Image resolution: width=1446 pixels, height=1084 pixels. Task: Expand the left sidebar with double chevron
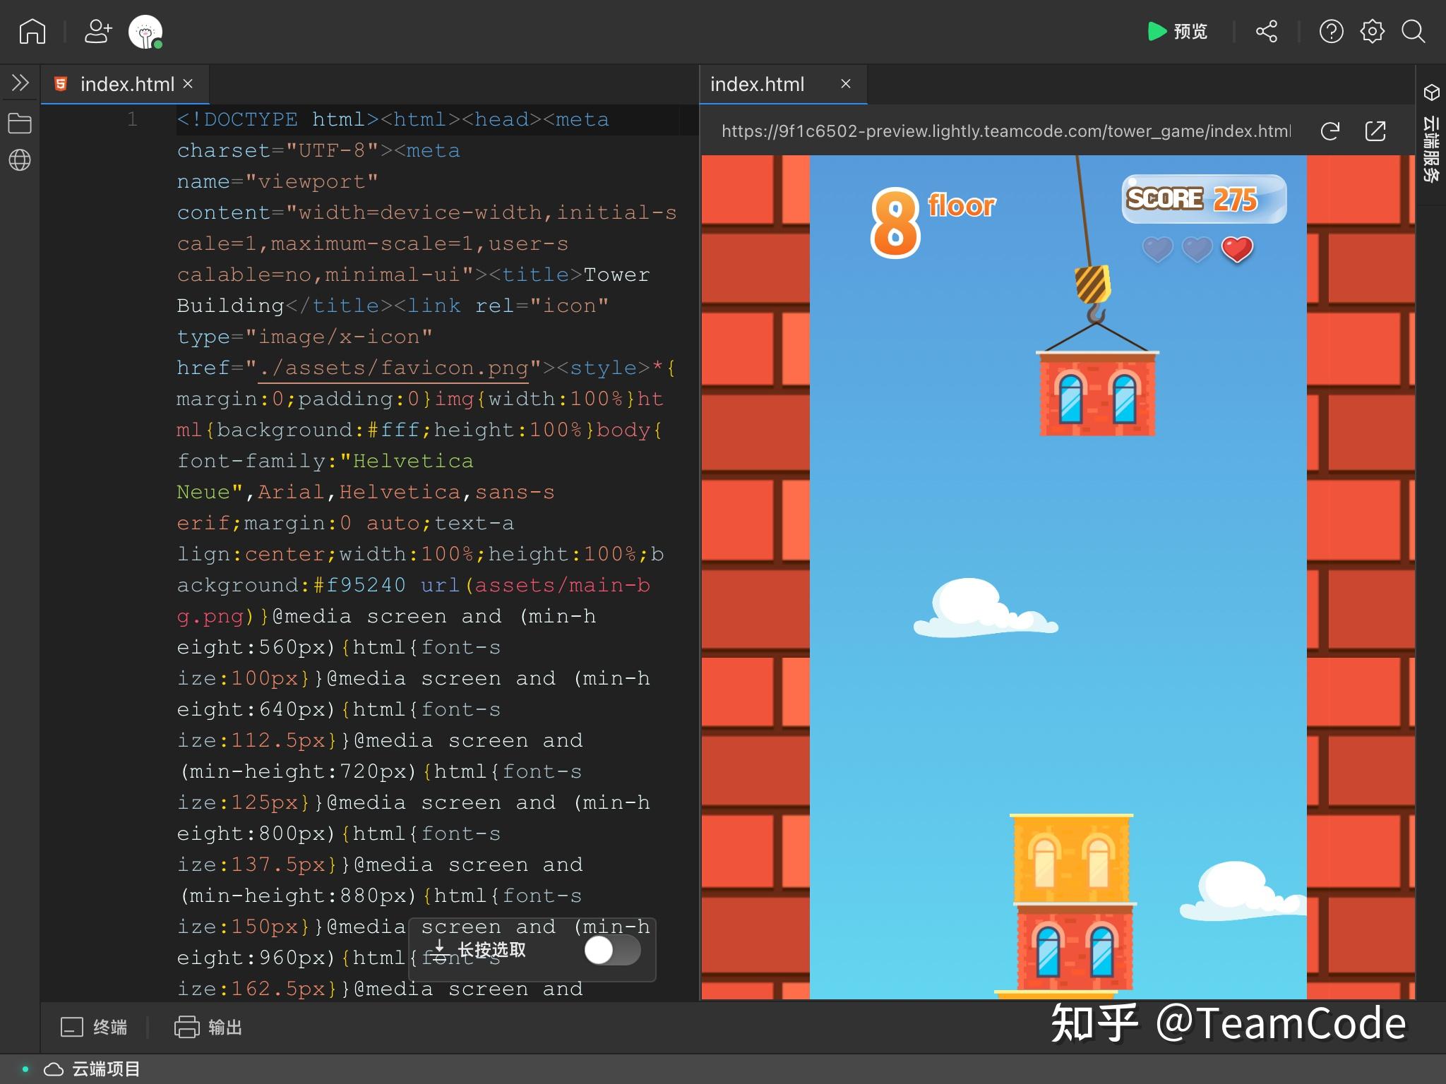click(20, 83)
